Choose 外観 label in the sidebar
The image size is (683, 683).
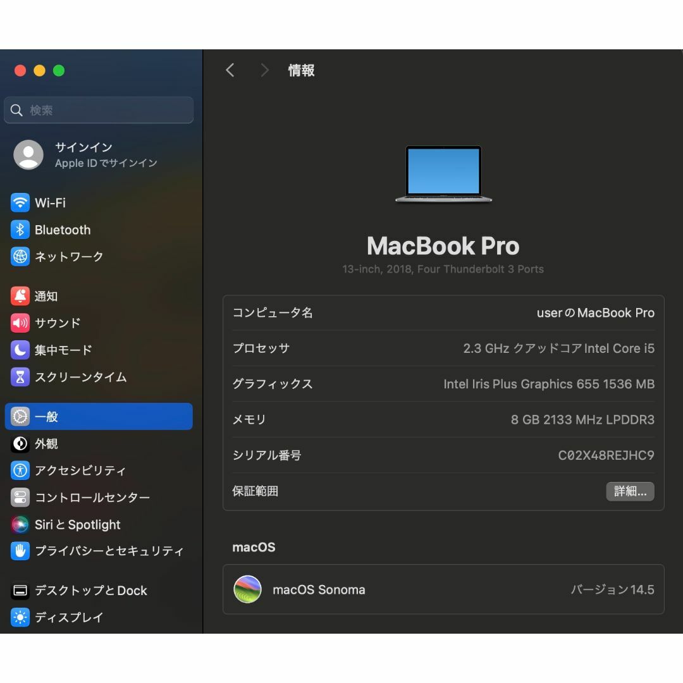click(x=46, y=443)
